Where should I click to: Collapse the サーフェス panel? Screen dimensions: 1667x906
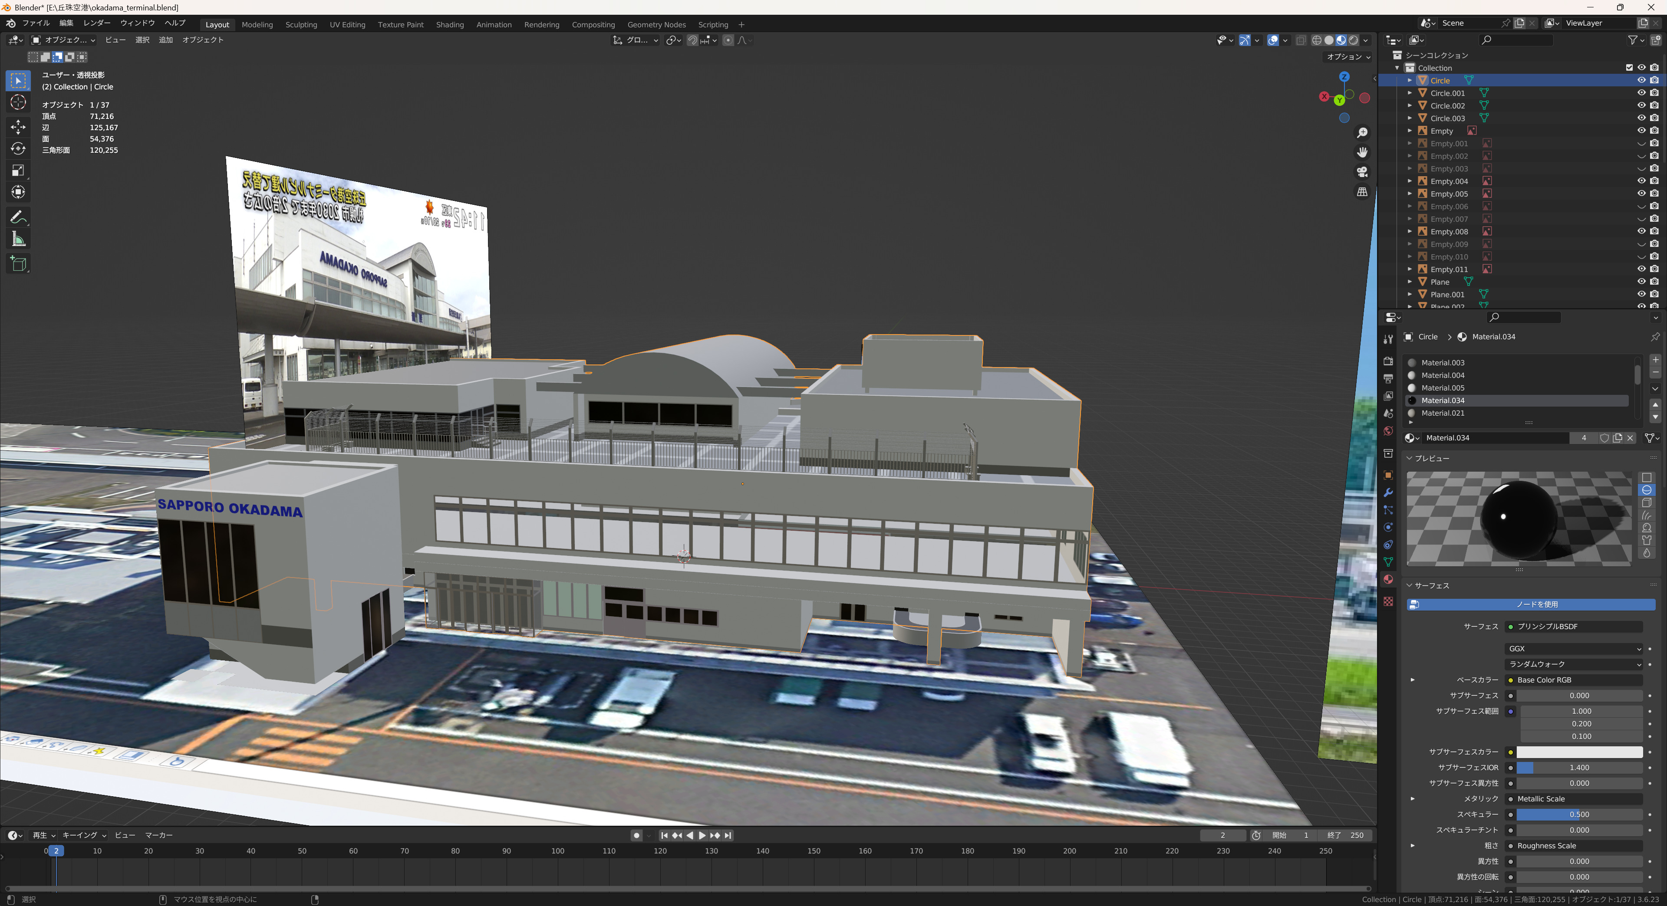tap(1410, 586)
